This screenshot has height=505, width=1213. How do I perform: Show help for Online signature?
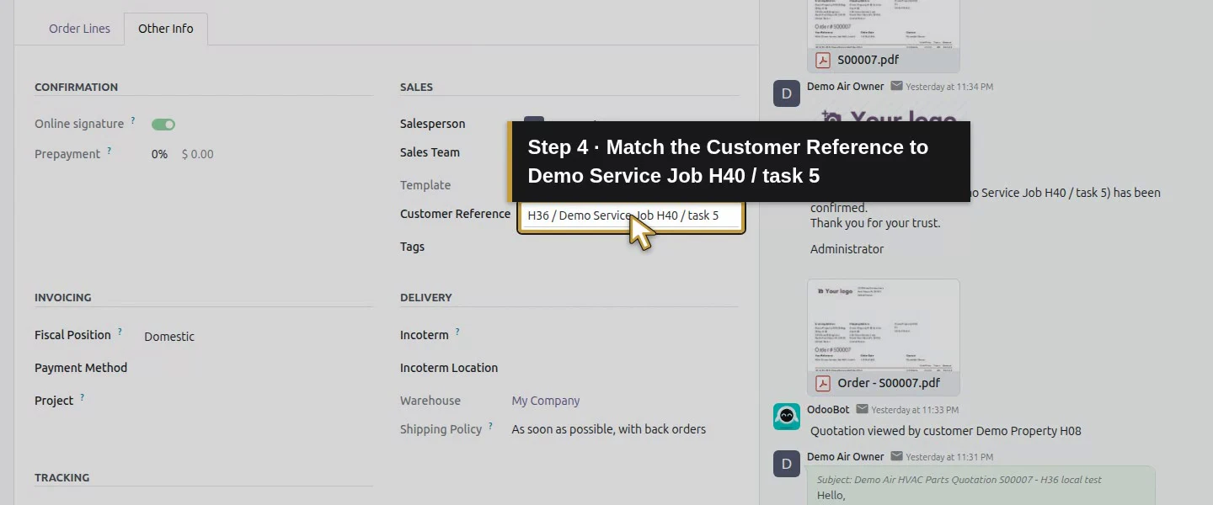(133, 121)
